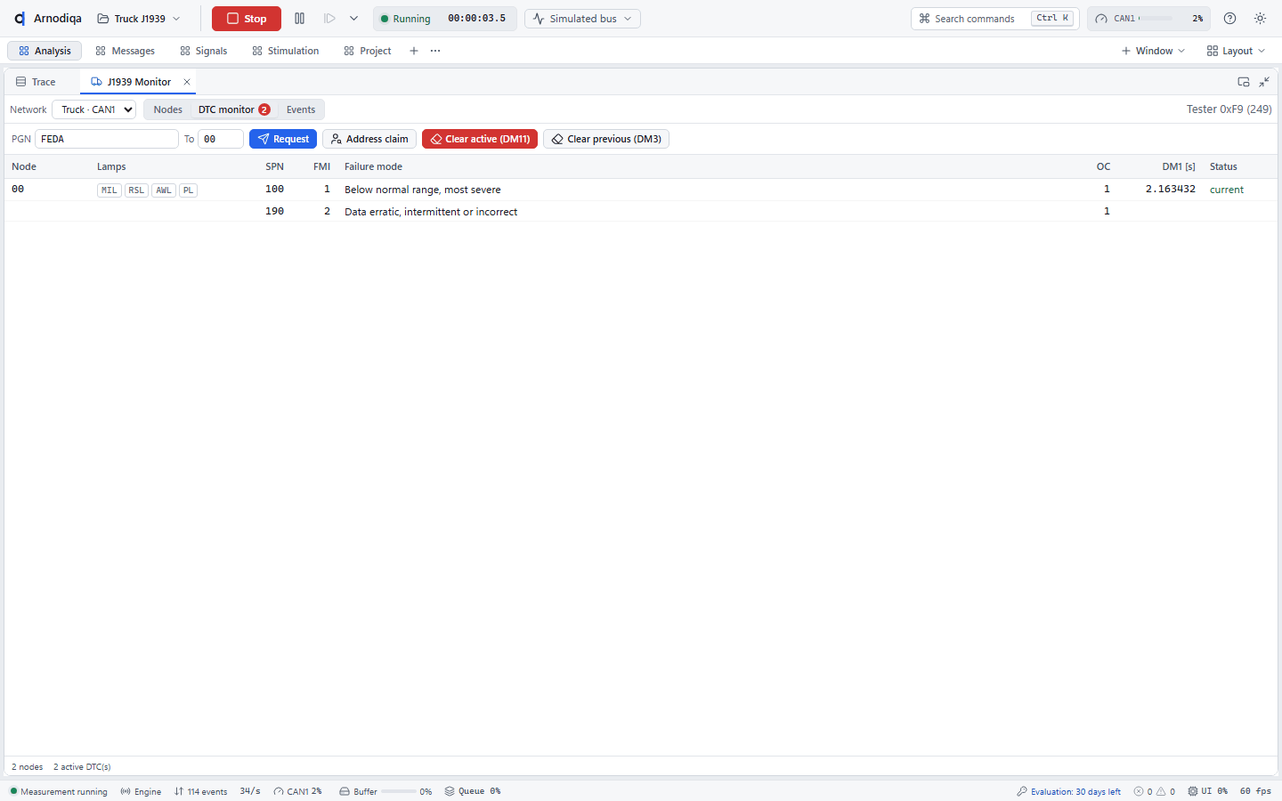Click the PGN input field
Screen dimensions: 1282x801
pos(107,139)
